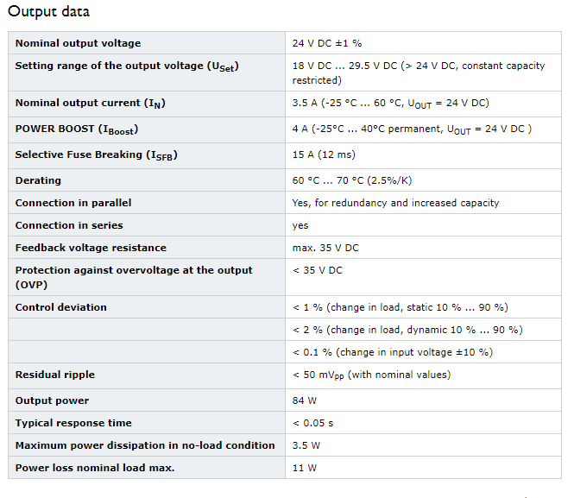Select the 4 A permanent boost value
Viewport: 574px width, 498px height.
pyautogui.click(x=412, y=129)
